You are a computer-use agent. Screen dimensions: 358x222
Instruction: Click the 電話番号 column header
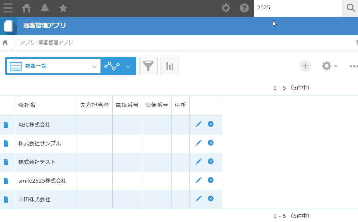(x=127, y=105)
